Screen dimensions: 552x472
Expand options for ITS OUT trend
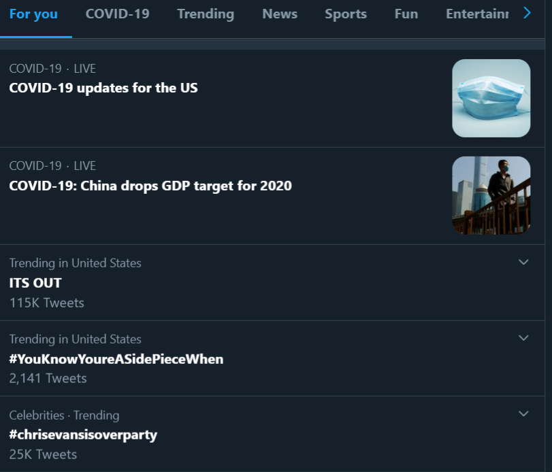(523, 262)
